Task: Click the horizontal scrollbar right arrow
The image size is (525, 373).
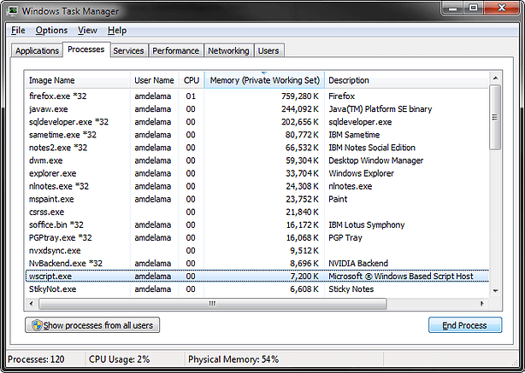Action: [x=482, y=304]
